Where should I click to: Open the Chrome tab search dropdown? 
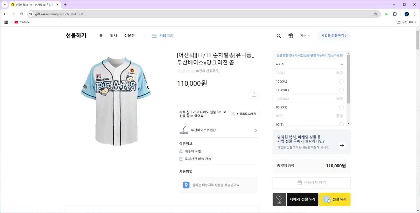5,5
